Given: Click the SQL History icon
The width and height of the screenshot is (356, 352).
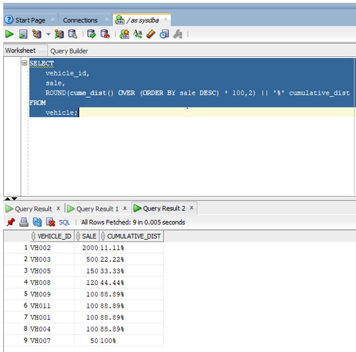Looking at the screenshot, I should pos(164,34).
